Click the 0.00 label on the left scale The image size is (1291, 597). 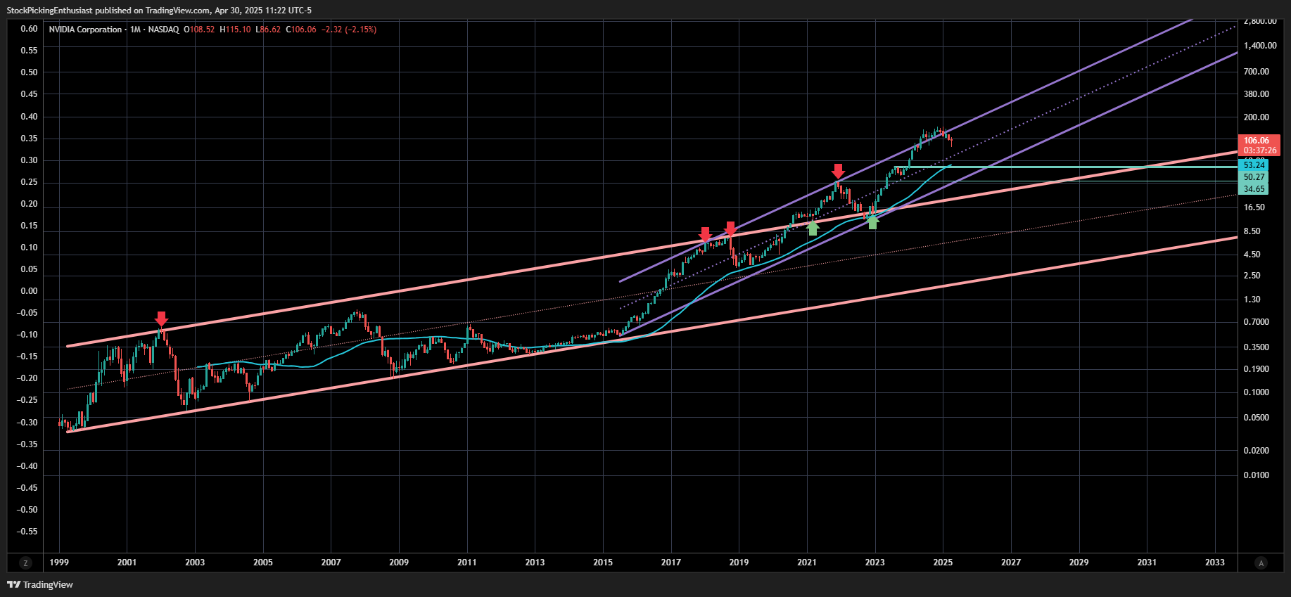pos(29,291)
